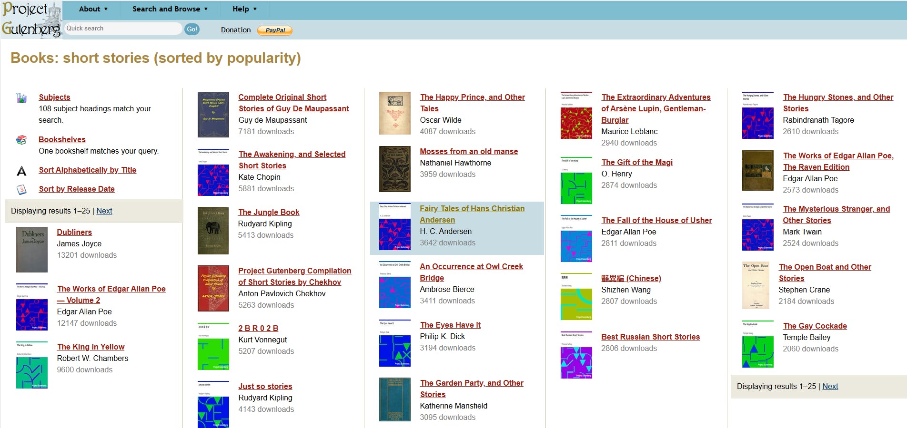Screen dimensions: 907x428
Task: Click The Jungle Book elephant cover
Action: tap(213, 231)
